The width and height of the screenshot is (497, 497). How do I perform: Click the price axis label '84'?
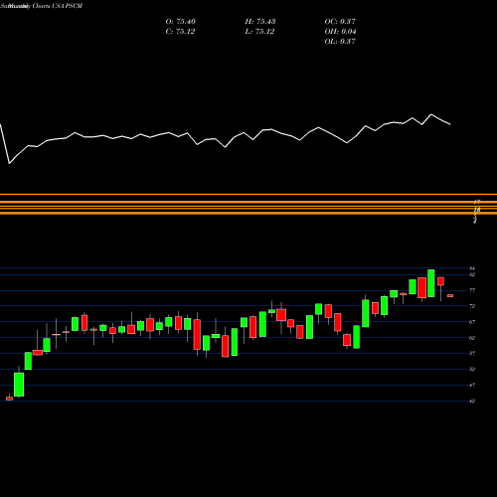point(472,268)
